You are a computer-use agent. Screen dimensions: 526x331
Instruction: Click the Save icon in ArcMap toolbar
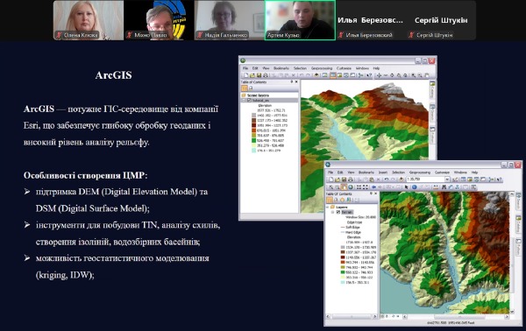pyautogui.click(x=344, y=180)
